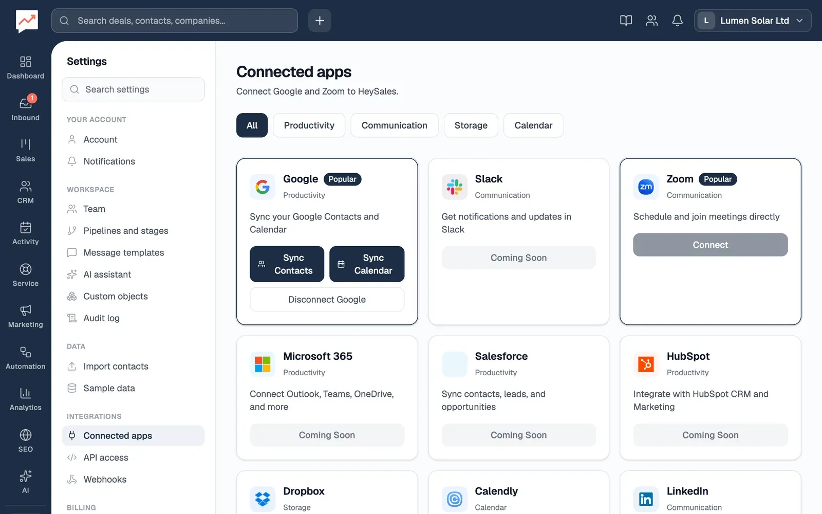The width and height of the screenshot is (822, 514).
Task: Open Account settings
Action: pyautogui.click(x=133, y=140)
